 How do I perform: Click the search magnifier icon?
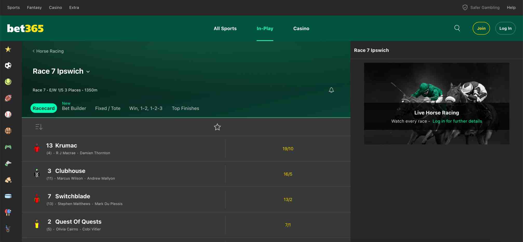tap(457, 28)
